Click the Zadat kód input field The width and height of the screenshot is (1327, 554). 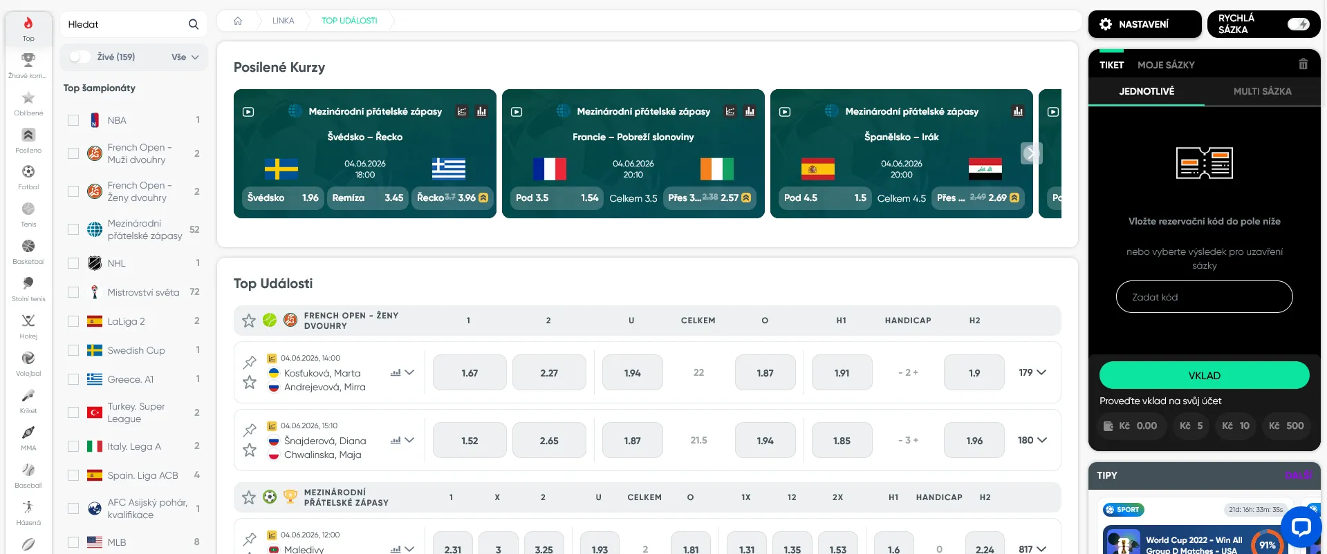click(x=1204, y=297)
